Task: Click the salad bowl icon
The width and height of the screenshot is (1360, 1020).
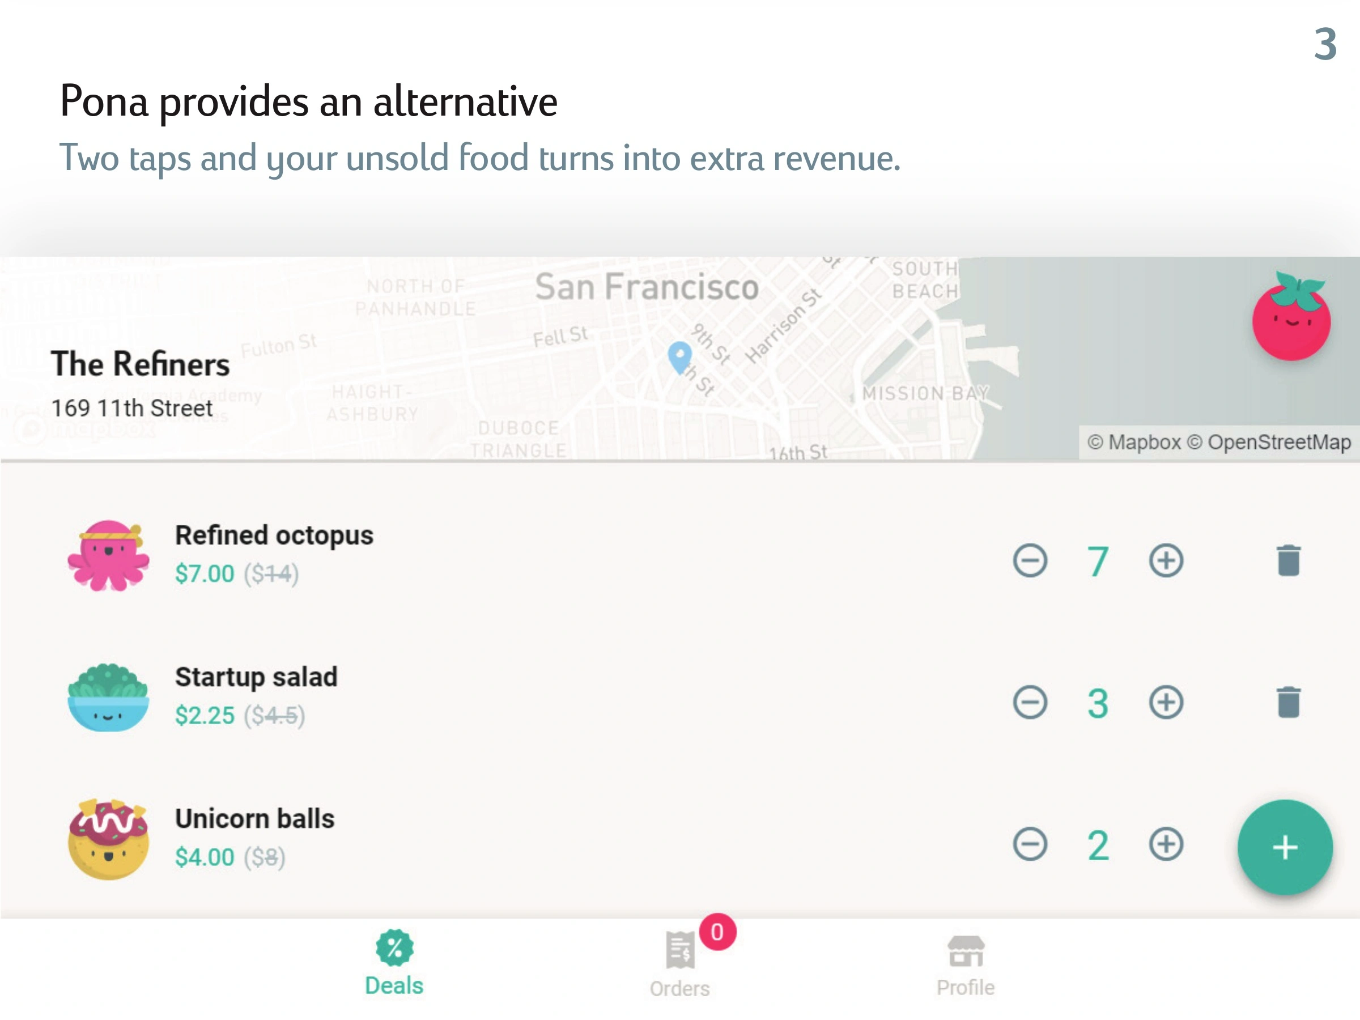Action: click(108, 697)
